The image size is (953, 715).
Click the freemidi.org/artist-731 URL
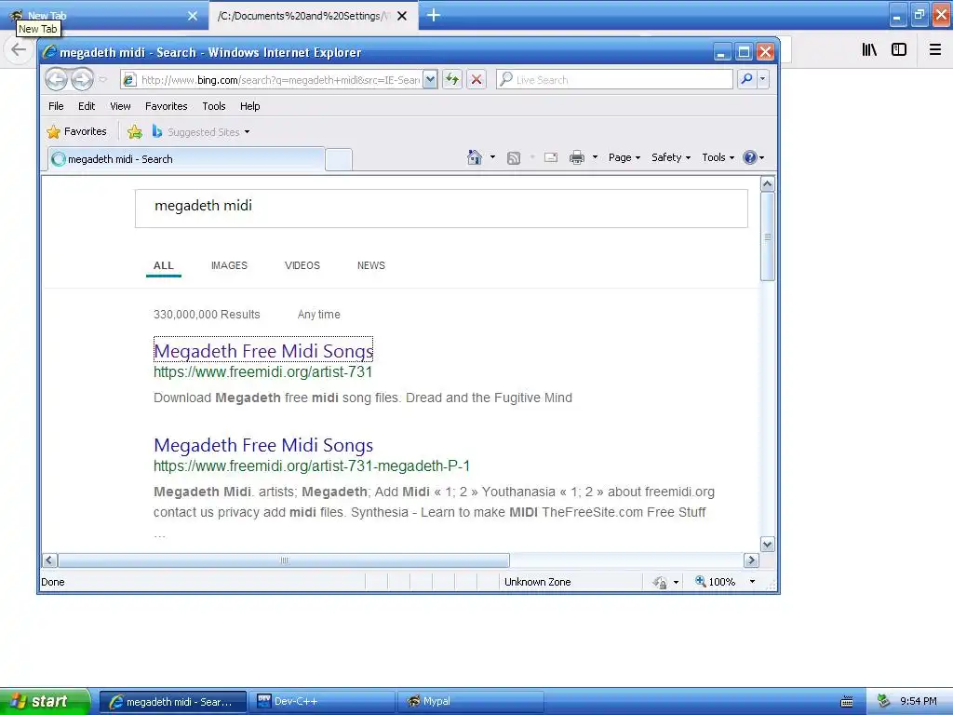tap(263, 372)
